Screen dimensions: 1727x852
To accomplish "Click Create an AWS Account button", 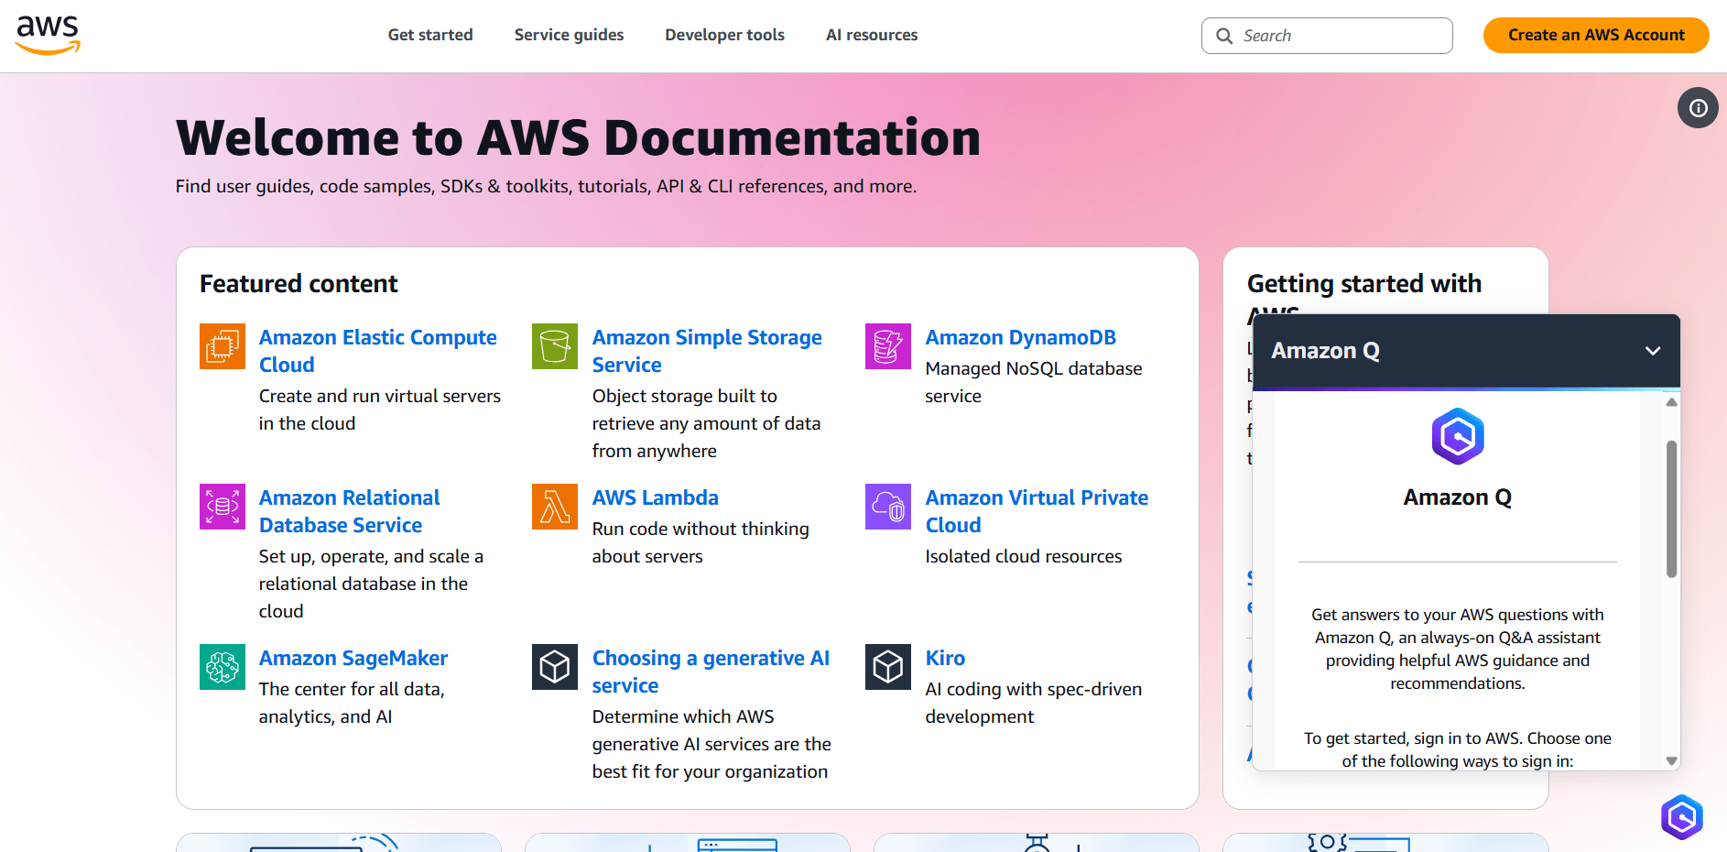I will [x=1596, y=35].
